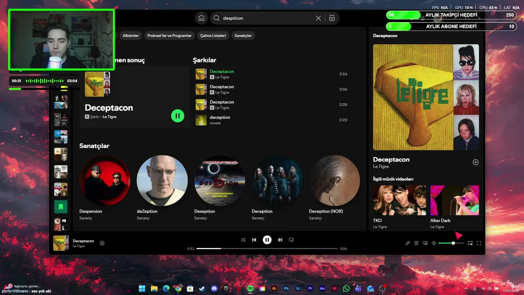
Task: Open the play queue icon
Action: click(416, 243)
